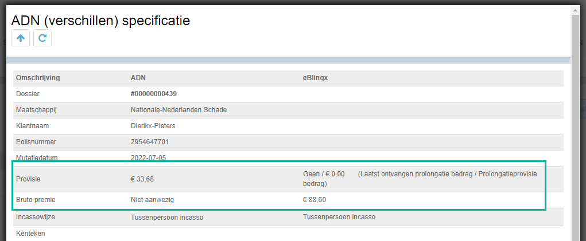Select dossier number #00000000439
The image size is (586, 241).
pos(154,94)
